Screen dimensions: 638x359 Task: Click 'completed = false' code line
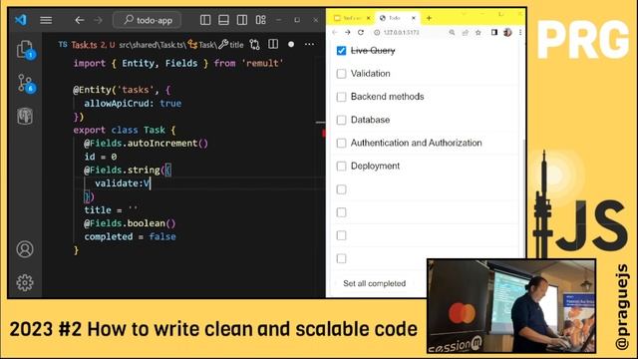[x=131, y=236]
